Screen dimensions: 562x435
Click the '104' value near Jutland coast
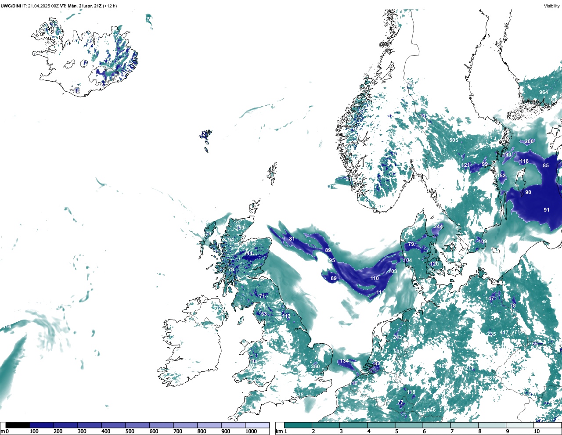point(407,260)
